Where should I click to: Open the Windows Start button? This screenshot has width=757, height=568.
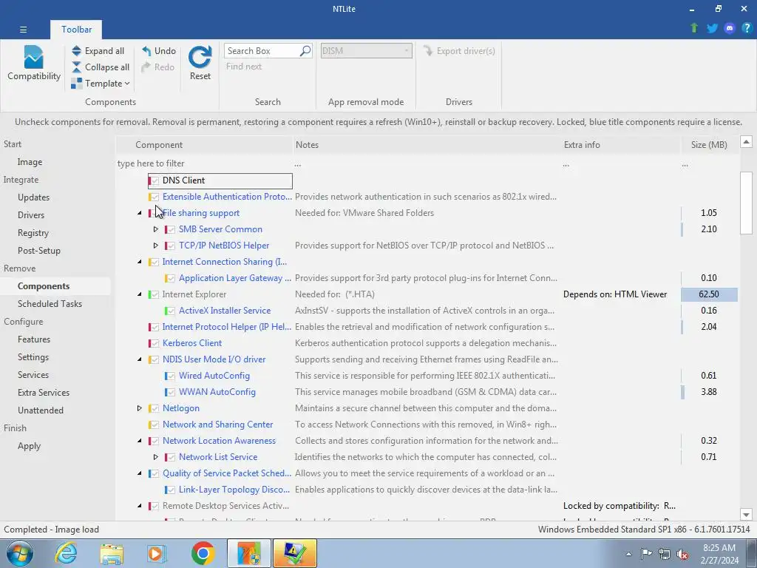(20, 553)
